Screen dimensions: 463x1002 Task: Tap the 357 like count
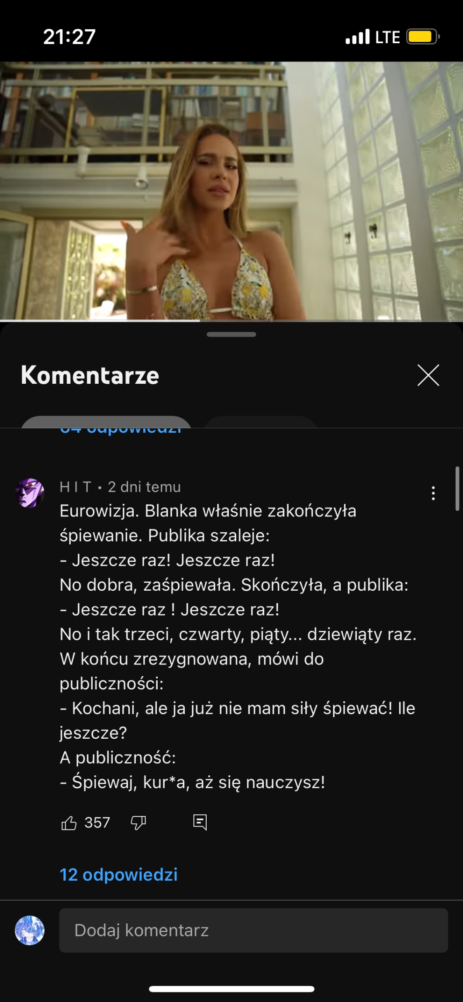click(x=97, y=823)
